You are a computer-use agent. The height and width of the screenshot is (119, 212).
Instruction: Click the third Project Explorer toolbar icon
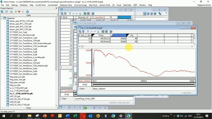(11, 12)
